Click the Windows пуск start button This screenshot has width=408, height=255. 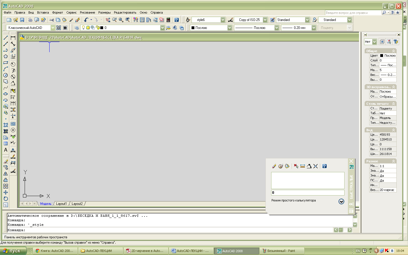pyautogui.click(x=13, y=251)
